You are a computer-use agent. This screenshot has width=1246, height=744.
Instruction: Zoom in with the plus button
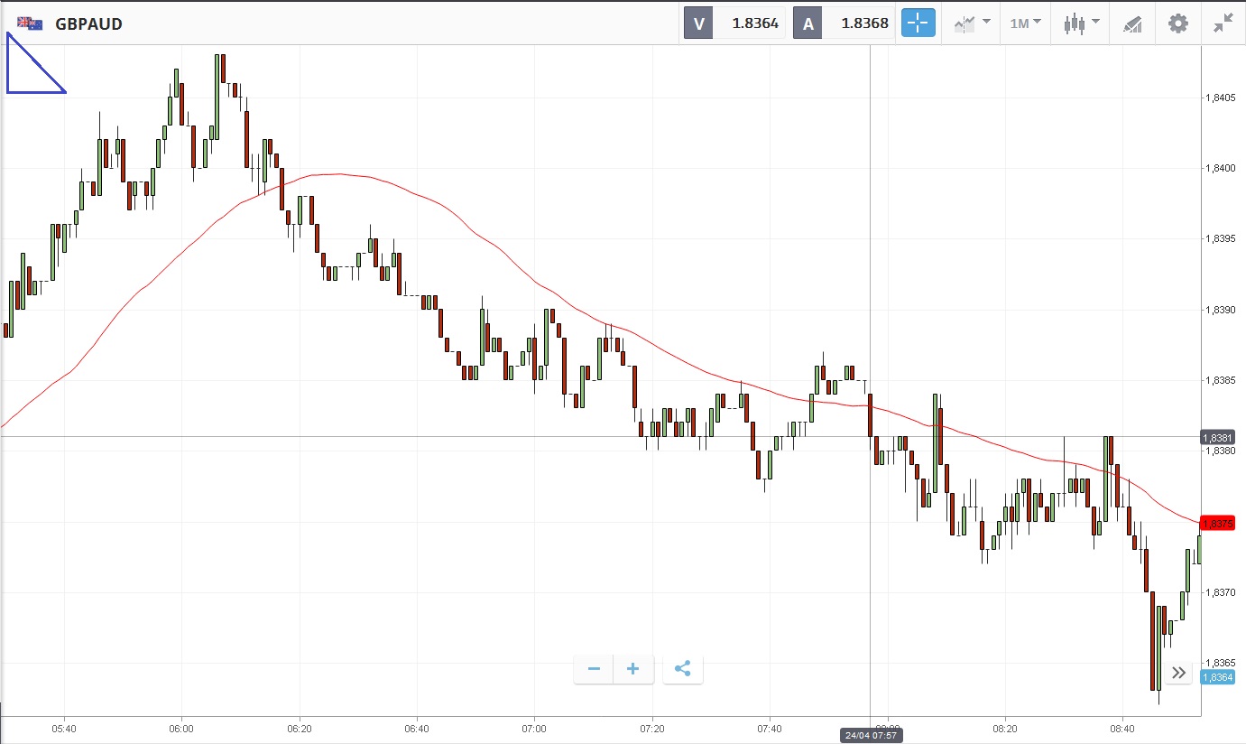click(x=633, y=669)
